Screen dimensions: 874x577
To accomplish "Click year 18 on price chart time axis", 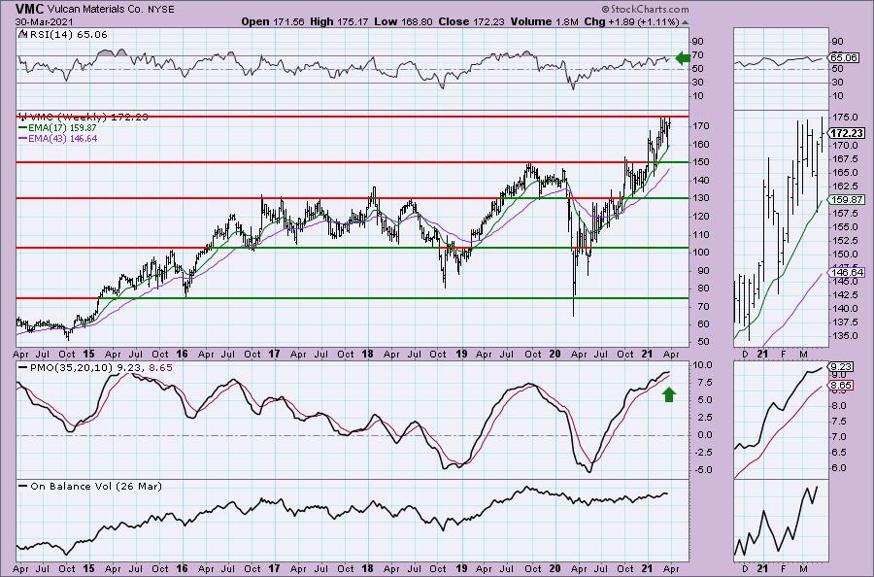I will point(367,354).
